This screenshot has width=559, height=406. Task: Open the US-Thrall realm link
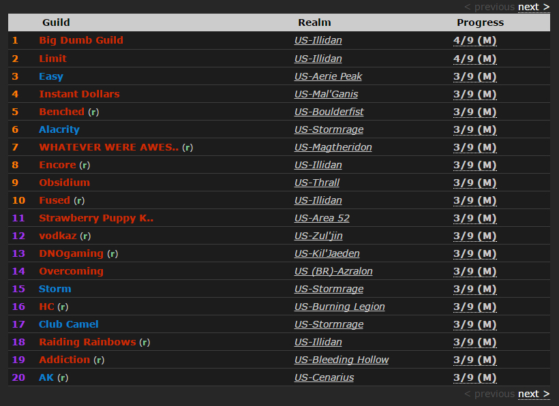[x=316, y=183]
